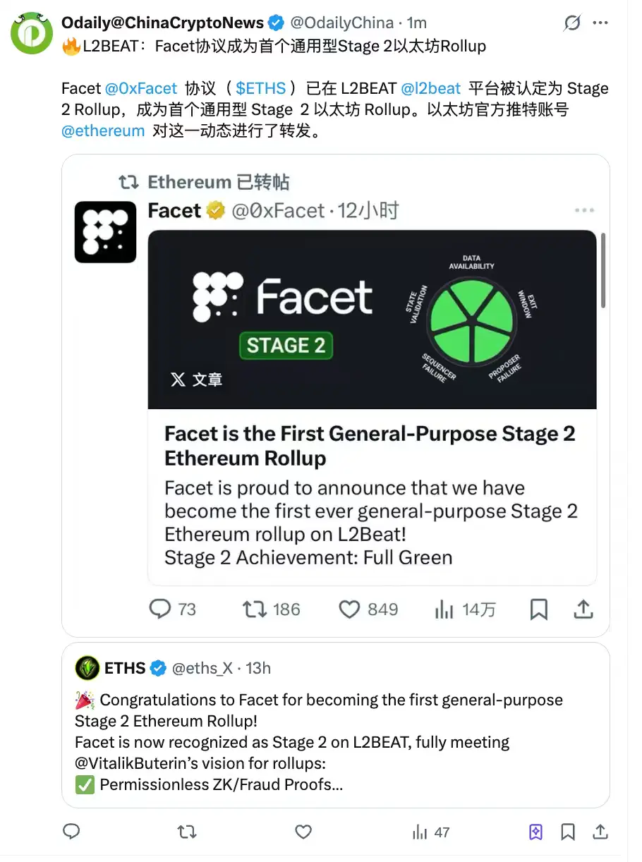Click the purple bookmark-plus icon
Image resolution: width=642 pixels, height=862 pixels.
coord(535,832)
